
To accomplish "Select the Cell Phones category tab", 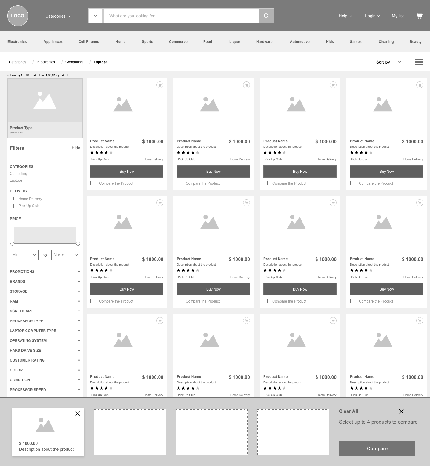I will pos(89,42).
